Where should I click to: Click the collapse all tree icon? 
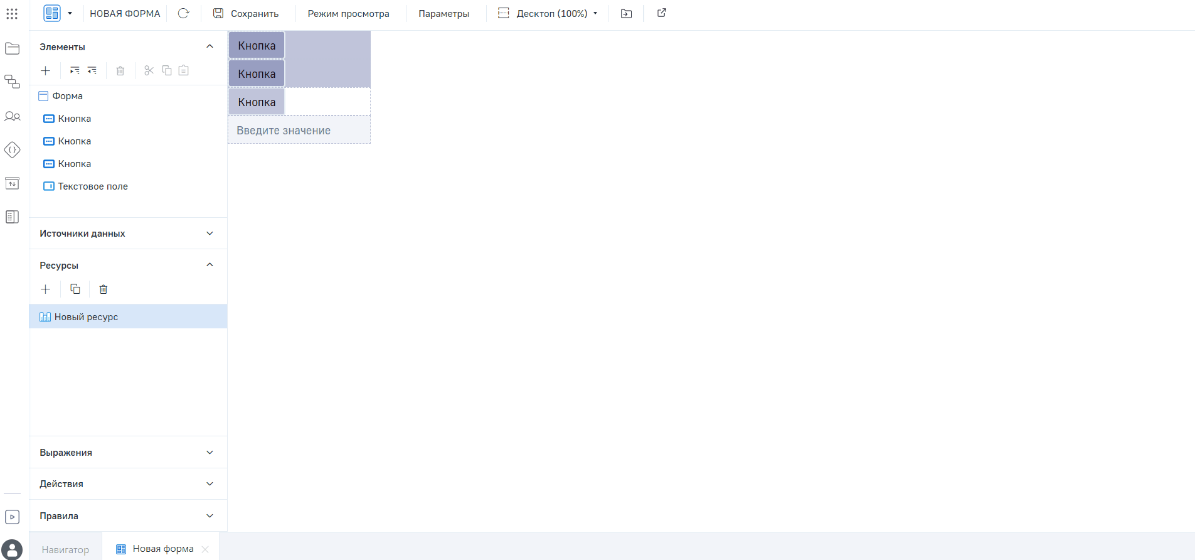[x=92, y=70]
